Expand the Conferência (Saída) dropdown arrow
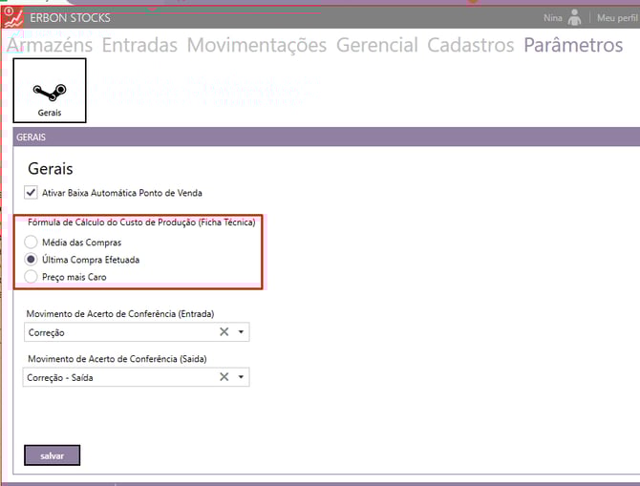640x486 pixels. point(242,377)
